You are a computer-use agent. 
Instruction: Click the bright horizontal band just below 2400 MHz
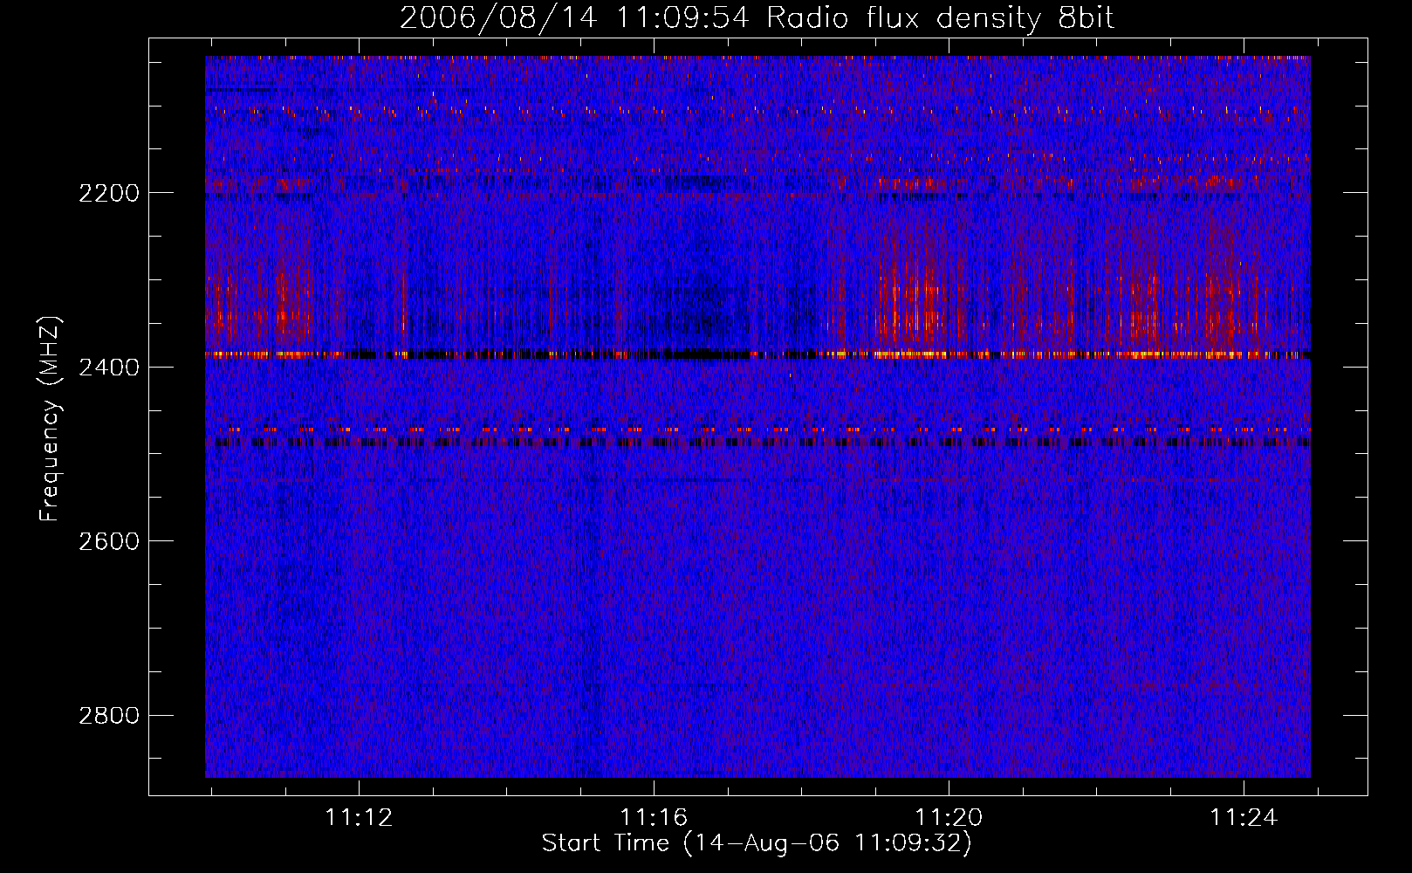point(757,355)
